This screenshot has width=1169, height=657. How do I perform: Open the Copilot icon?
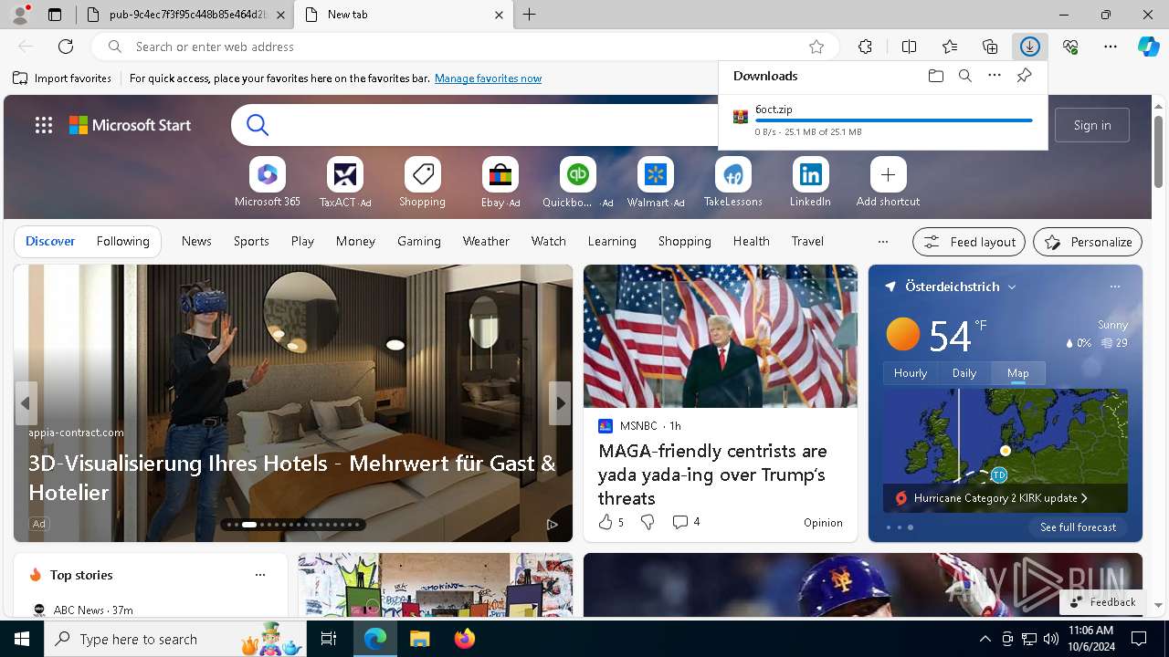point(1149,47)
